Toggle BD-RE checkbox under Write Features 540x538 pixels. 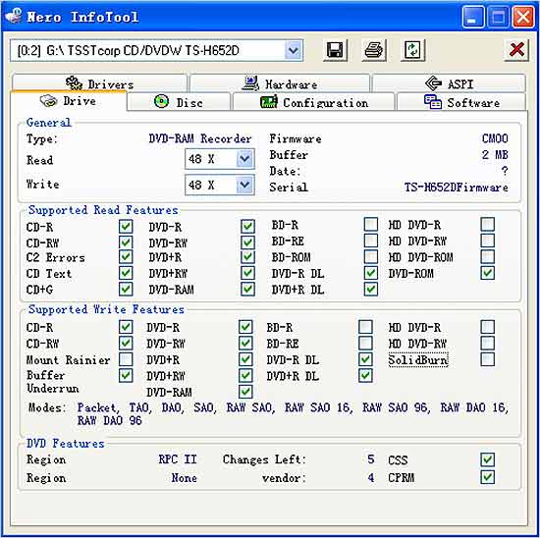coord(365,343)
